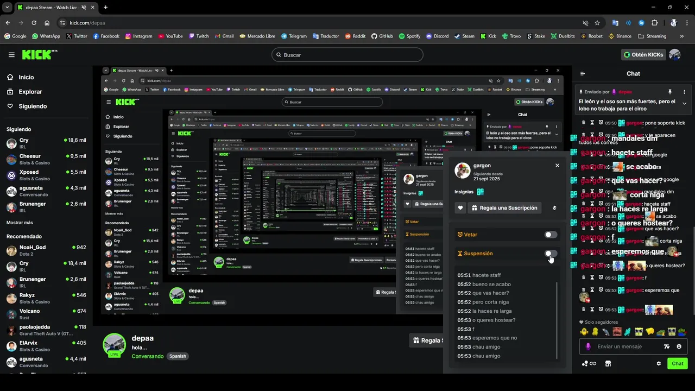Insert the teal crystal emote
This screenshot has width=695, height=391.
point(628,332)
